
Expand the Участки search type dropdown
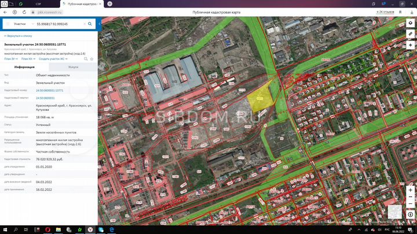32,24
